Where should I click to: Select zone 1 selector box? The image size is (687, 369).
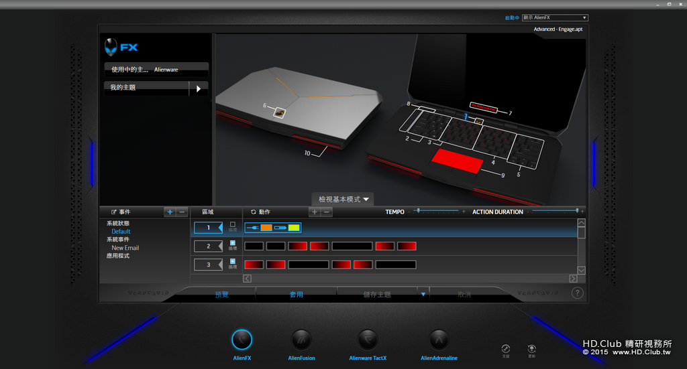[x=209, y=227]
